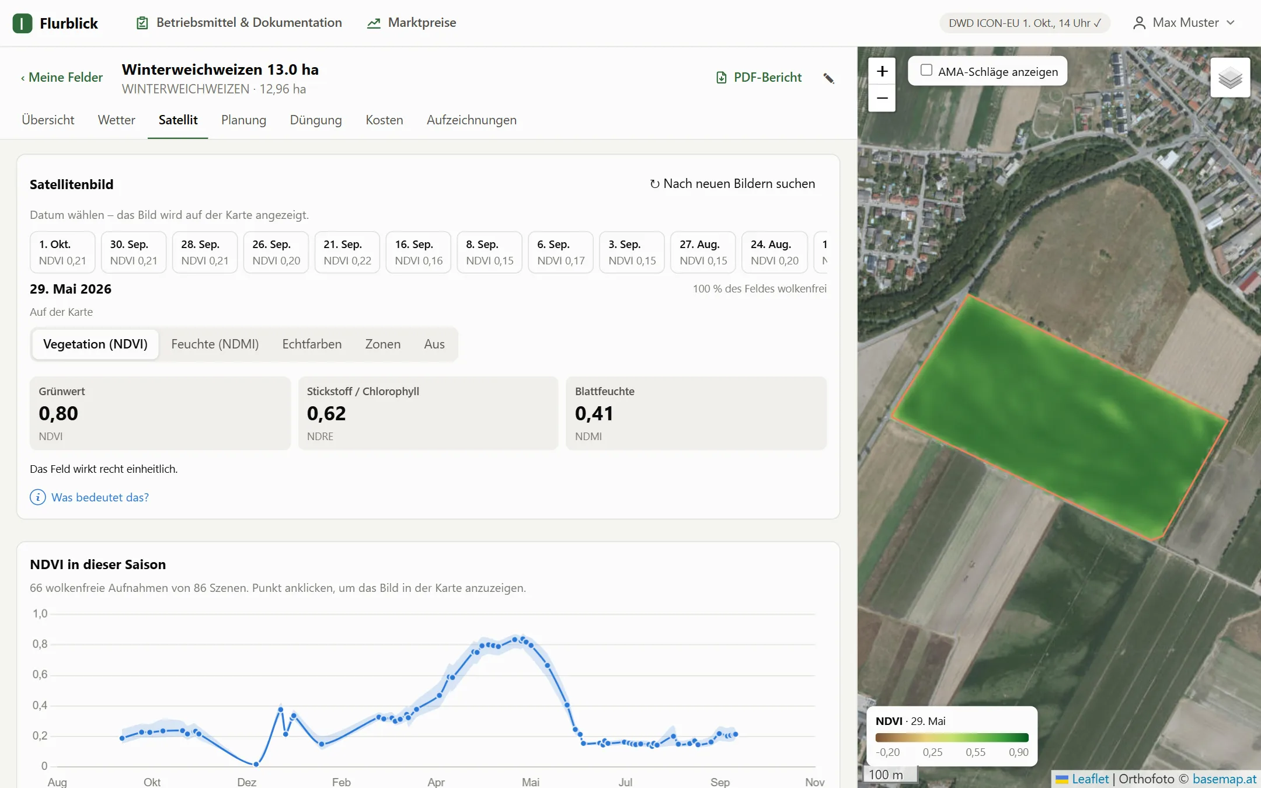Click the user profile icon
The image size is (1261, 788).
point(1138,23)
